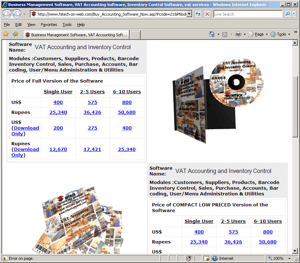
Task: Click the Print icon
Action: (238, 34)
